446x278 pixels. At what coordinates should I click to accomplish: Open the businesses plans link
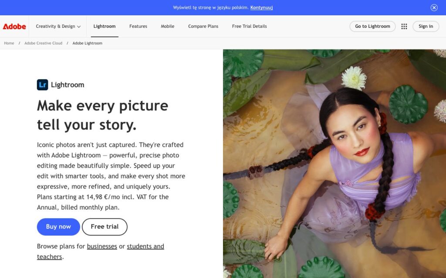[102, 246]
